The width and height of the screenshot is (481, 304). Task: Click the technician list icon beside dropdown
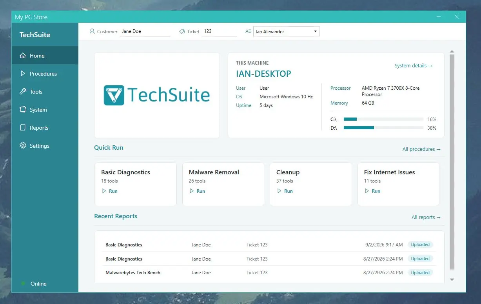coord(248,31)
